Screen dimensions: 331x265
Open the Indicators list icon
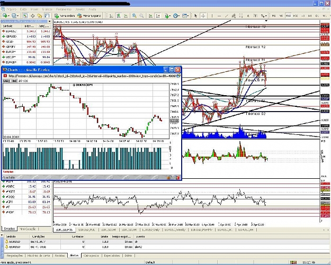tap(166, 16)
